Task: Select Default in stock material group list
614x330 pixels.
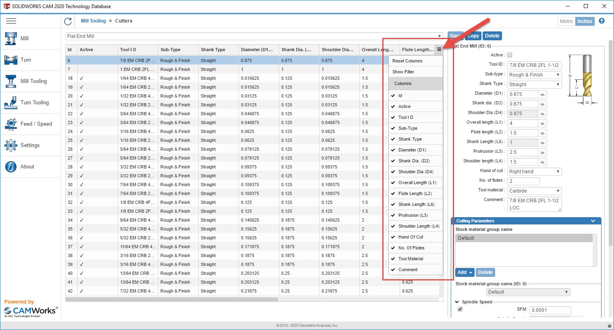Action: click(x=524, y=238)
